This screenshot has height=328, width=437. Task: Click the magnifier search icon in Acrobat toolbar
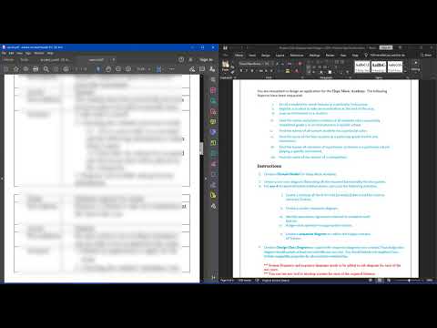(46, 69)
